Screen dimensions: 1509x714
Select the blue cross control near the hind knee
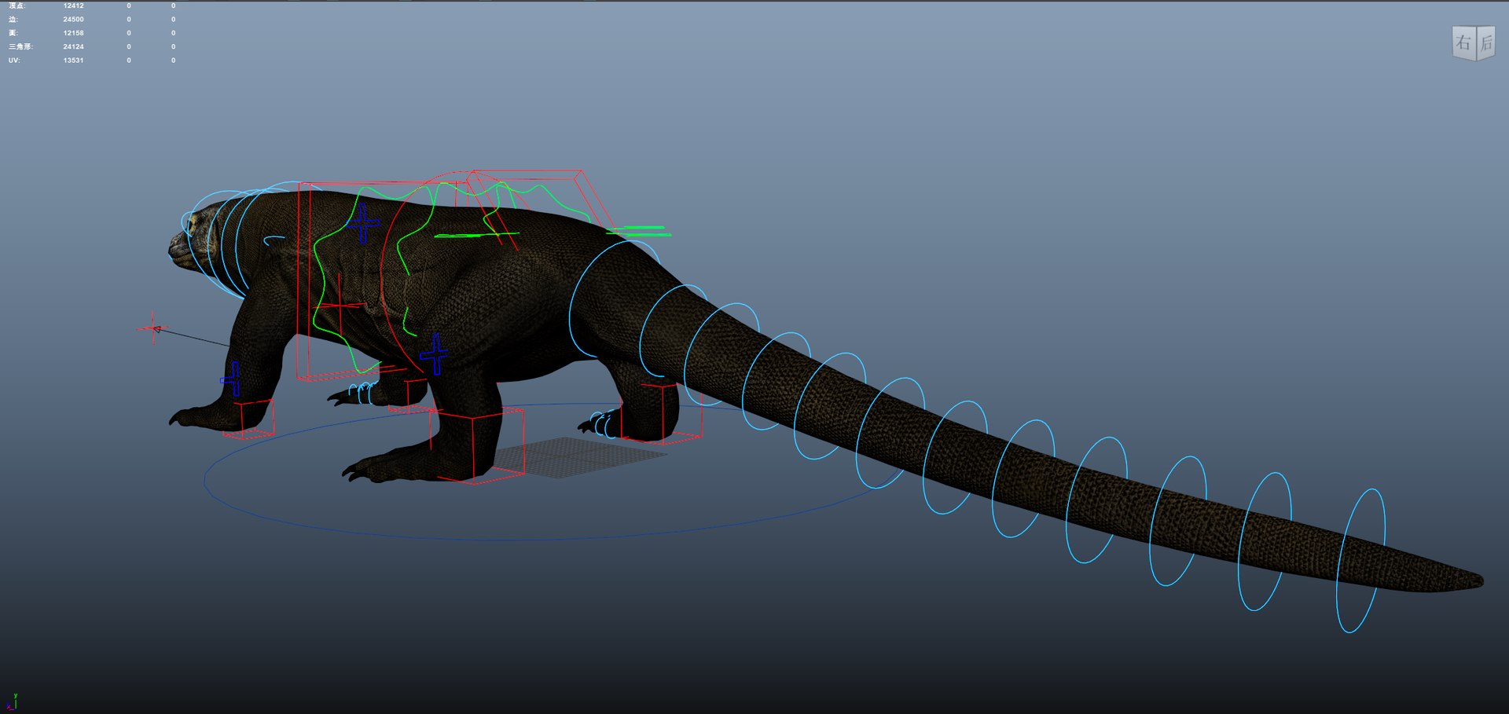click(x=434, y=354)
